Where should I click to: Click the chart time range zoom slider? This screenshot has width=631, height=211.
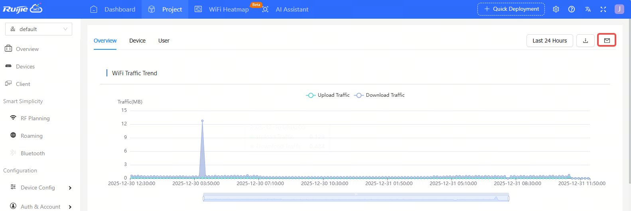click(x=356, y=197)
